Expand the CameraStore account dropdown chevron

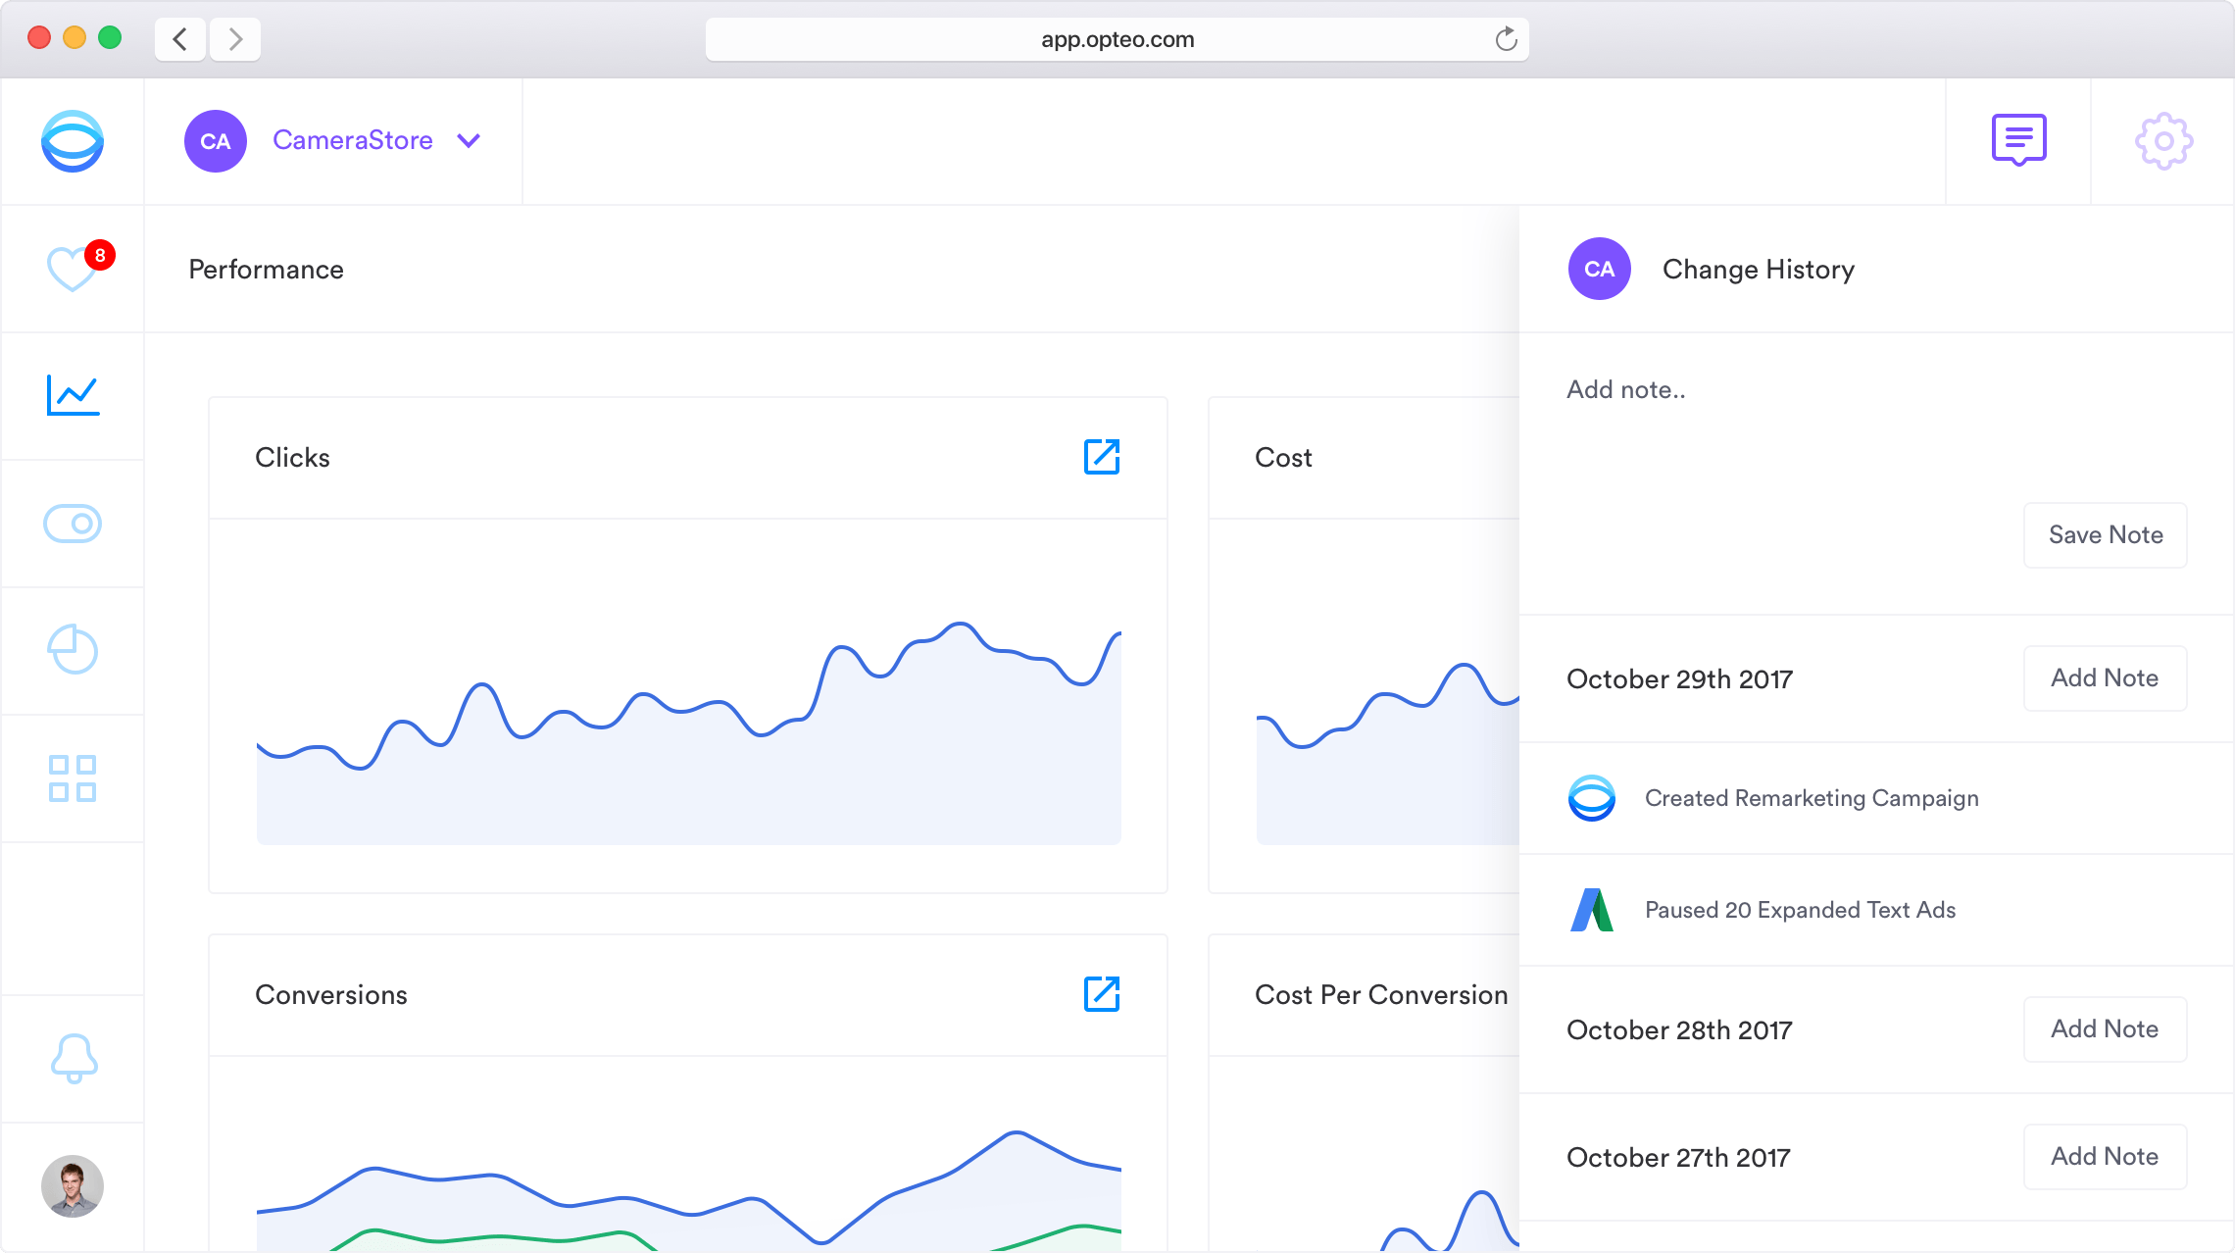click(x=469, y=141)
